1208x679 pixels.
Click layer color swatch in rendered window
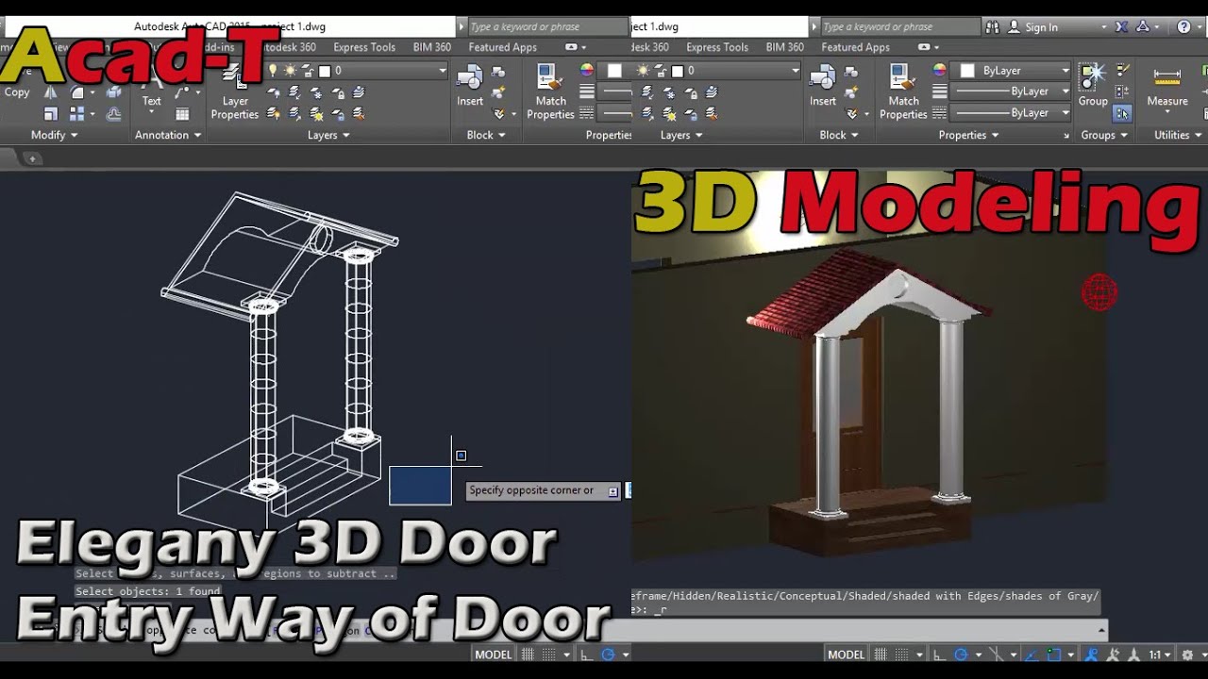tap(677, 71)
